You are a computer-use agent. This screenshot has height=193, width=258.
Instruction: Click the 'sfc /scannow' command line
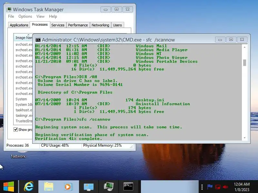click(x=73, y=119)
